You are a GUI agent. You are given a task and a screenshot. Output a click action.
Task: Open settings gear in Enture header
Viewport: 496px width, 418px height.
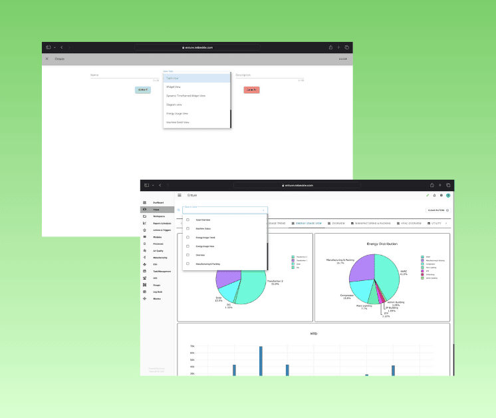(x=441, y=196)
